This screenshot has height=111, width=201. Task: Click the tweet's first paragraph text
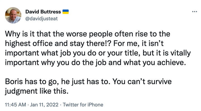tap(98, 48)
